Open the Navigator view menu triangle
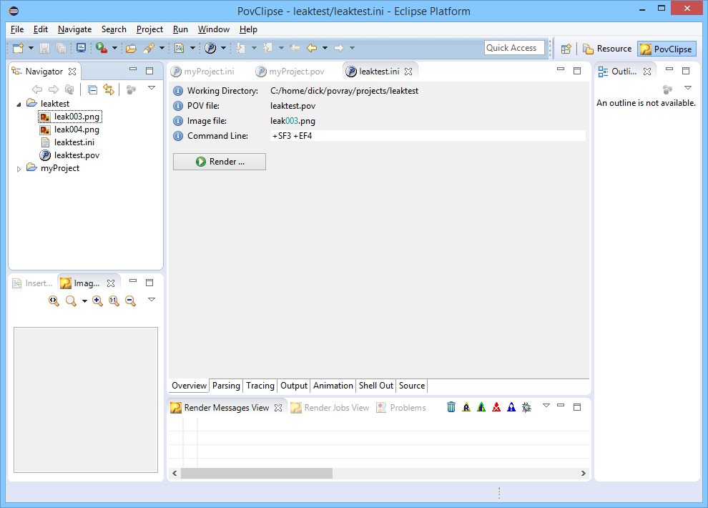The image size is (708, 508). 152,88
